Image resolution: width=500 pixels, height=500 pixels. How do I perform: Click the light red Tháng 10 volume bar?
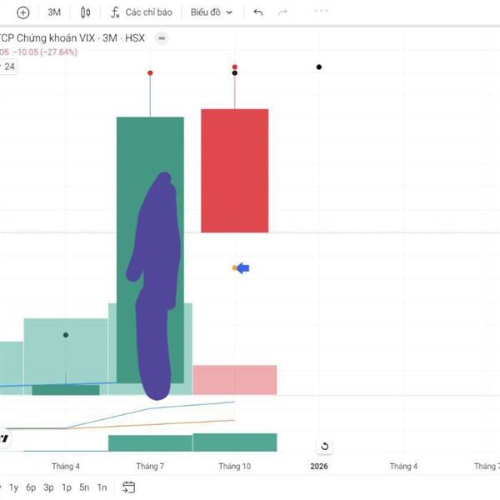[235, 380]
